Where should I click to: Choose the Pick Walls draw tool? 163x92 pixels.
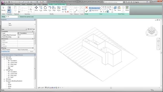click(108, 11)
